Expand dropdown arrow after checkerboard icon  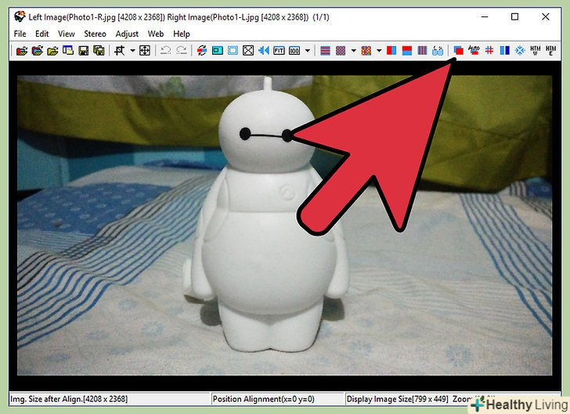[x=353, y=51]
